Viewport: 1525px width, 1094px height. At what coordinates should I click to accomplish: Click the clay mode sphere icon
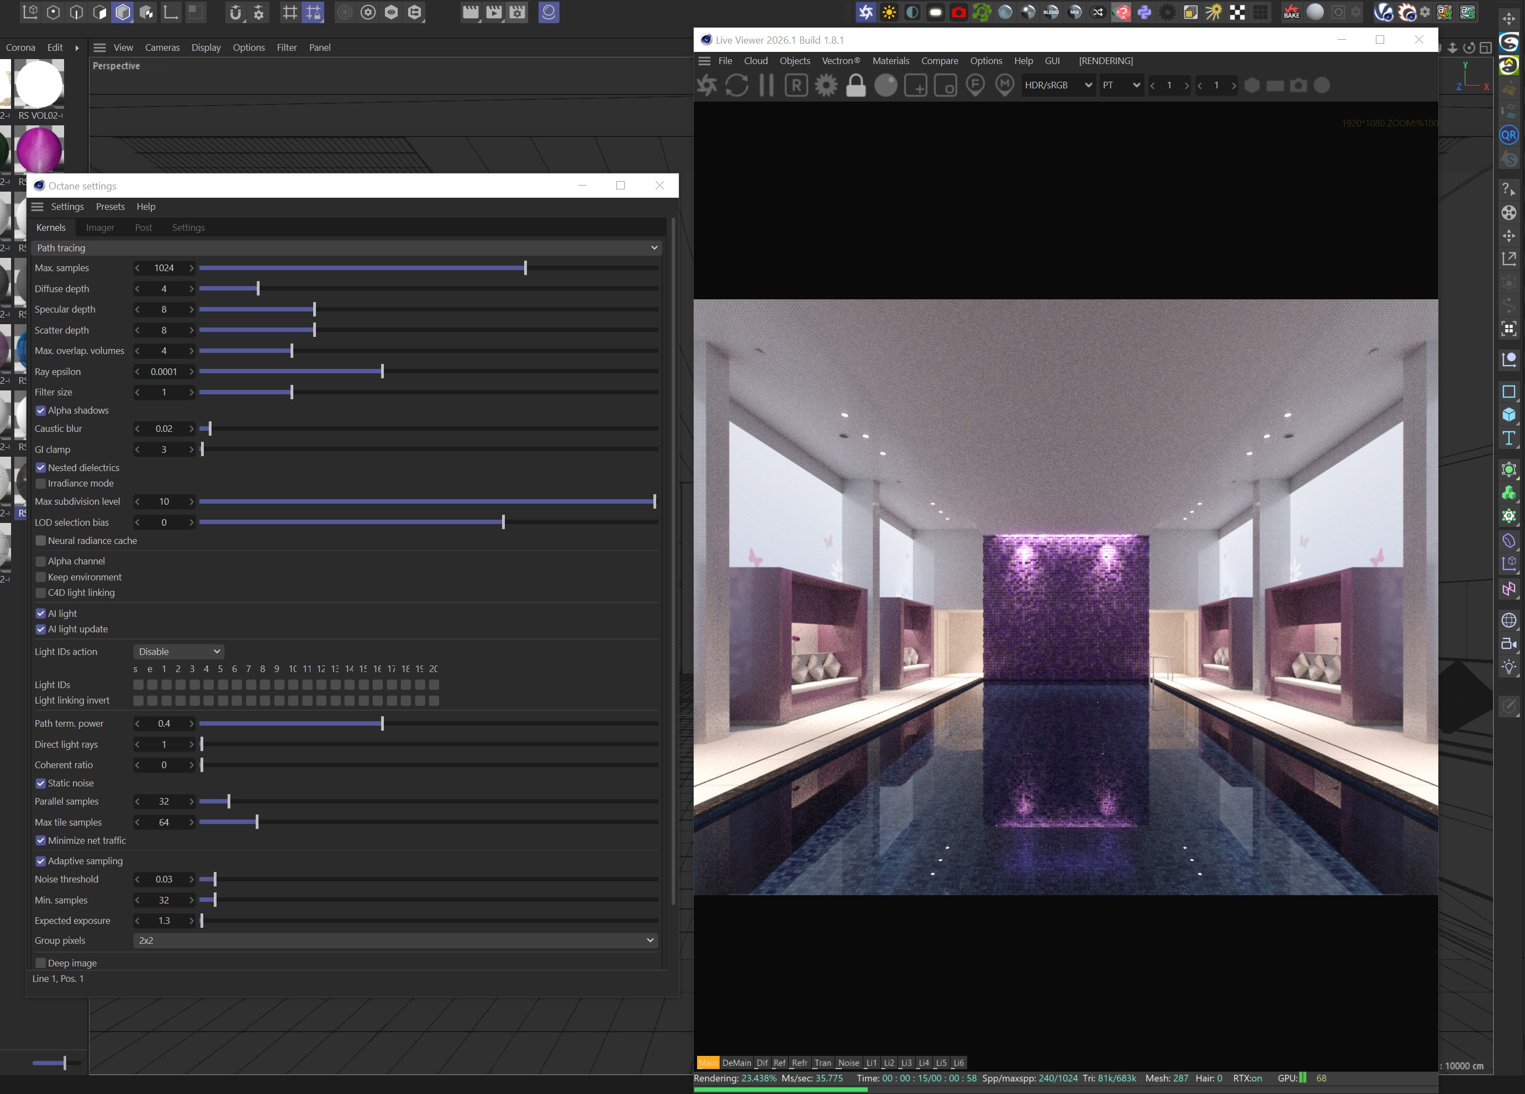coord(885,86)
